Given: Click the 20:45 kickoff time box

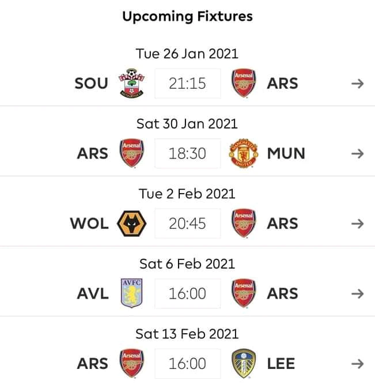Looking at the screenshot, I should (x=187, y=223).
